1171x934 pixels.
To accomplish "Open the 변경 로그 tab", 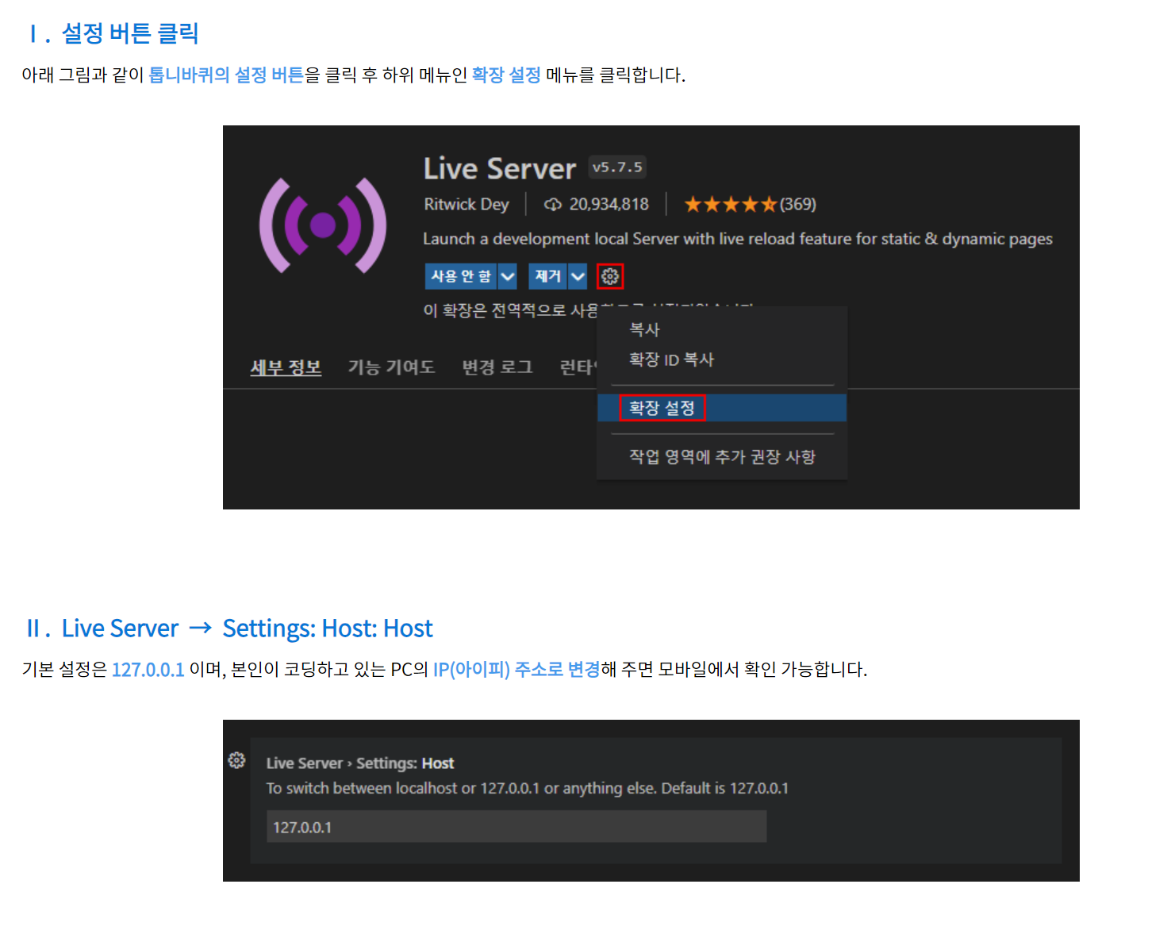I will coord(497,367).
